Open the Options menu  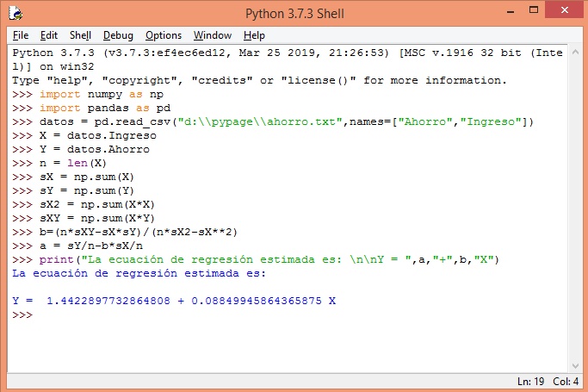point(164,35)
